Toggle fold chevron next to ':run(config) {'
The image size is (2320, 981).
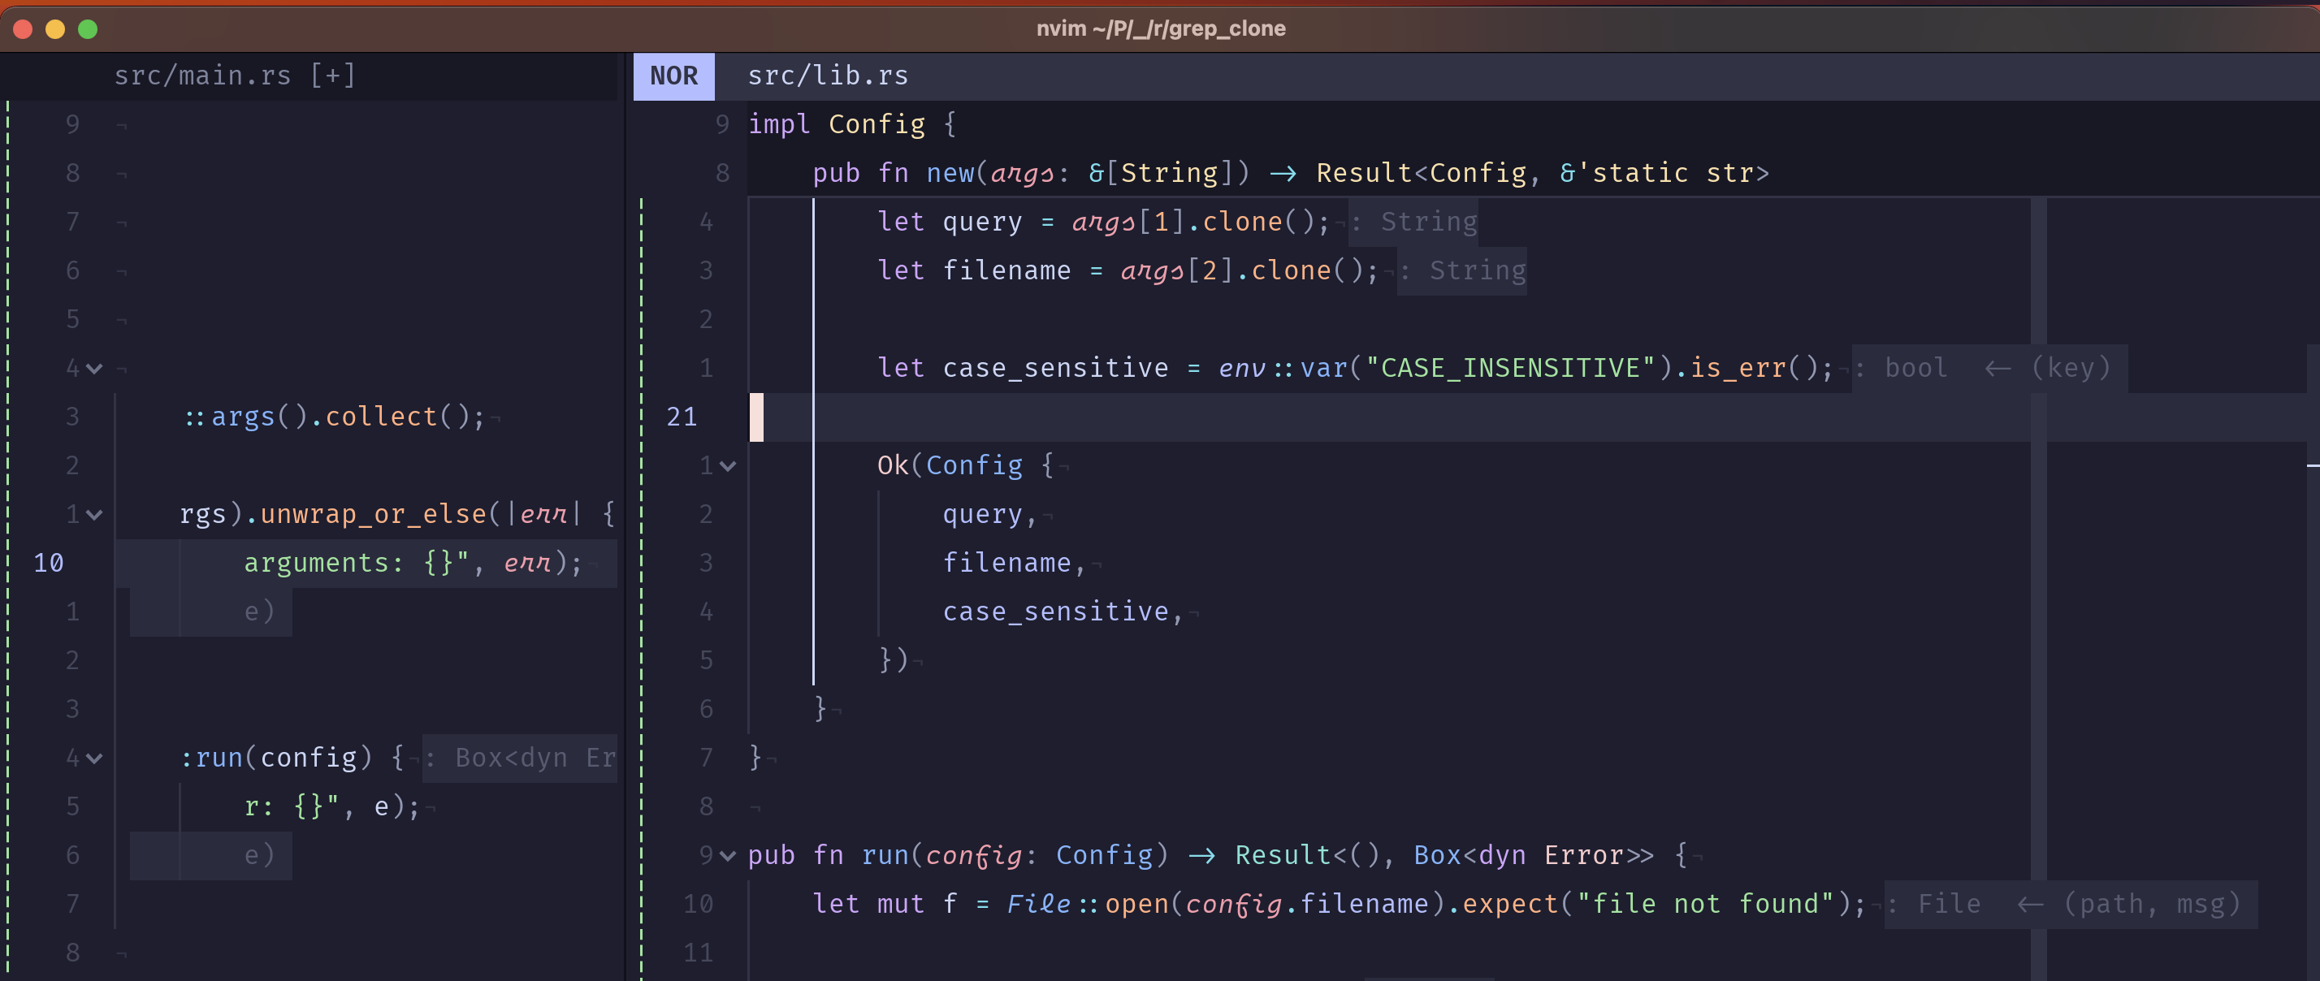93,758
